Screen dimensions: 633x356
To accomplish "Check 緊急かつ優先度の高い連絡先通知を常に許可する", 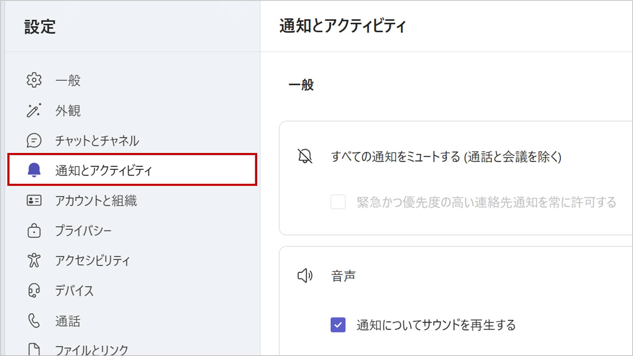I will pos(338,202).
